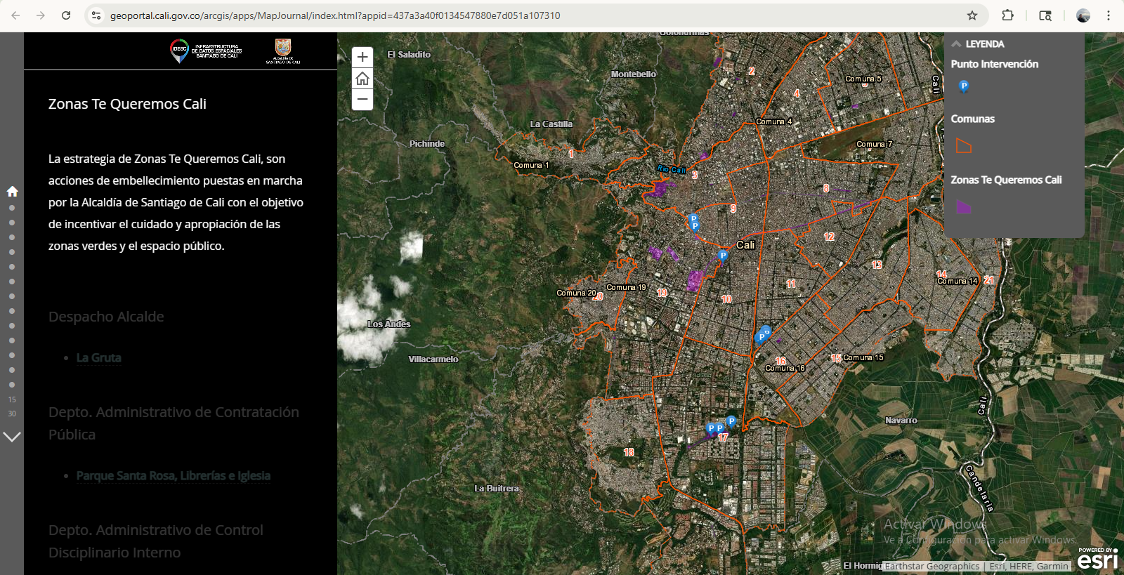Click the Alcaldía de Santiago de Cali logo
1124x575 pixels.
click(283, 51)
